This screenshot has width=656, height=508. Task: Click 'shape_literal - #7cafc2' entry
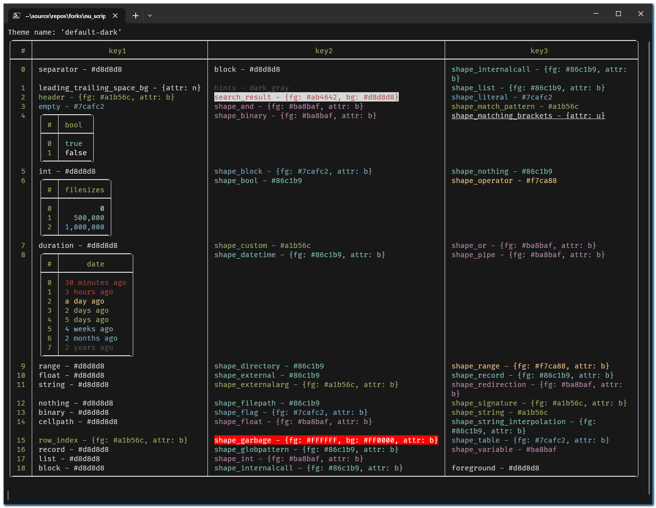[x=502, y=97]
